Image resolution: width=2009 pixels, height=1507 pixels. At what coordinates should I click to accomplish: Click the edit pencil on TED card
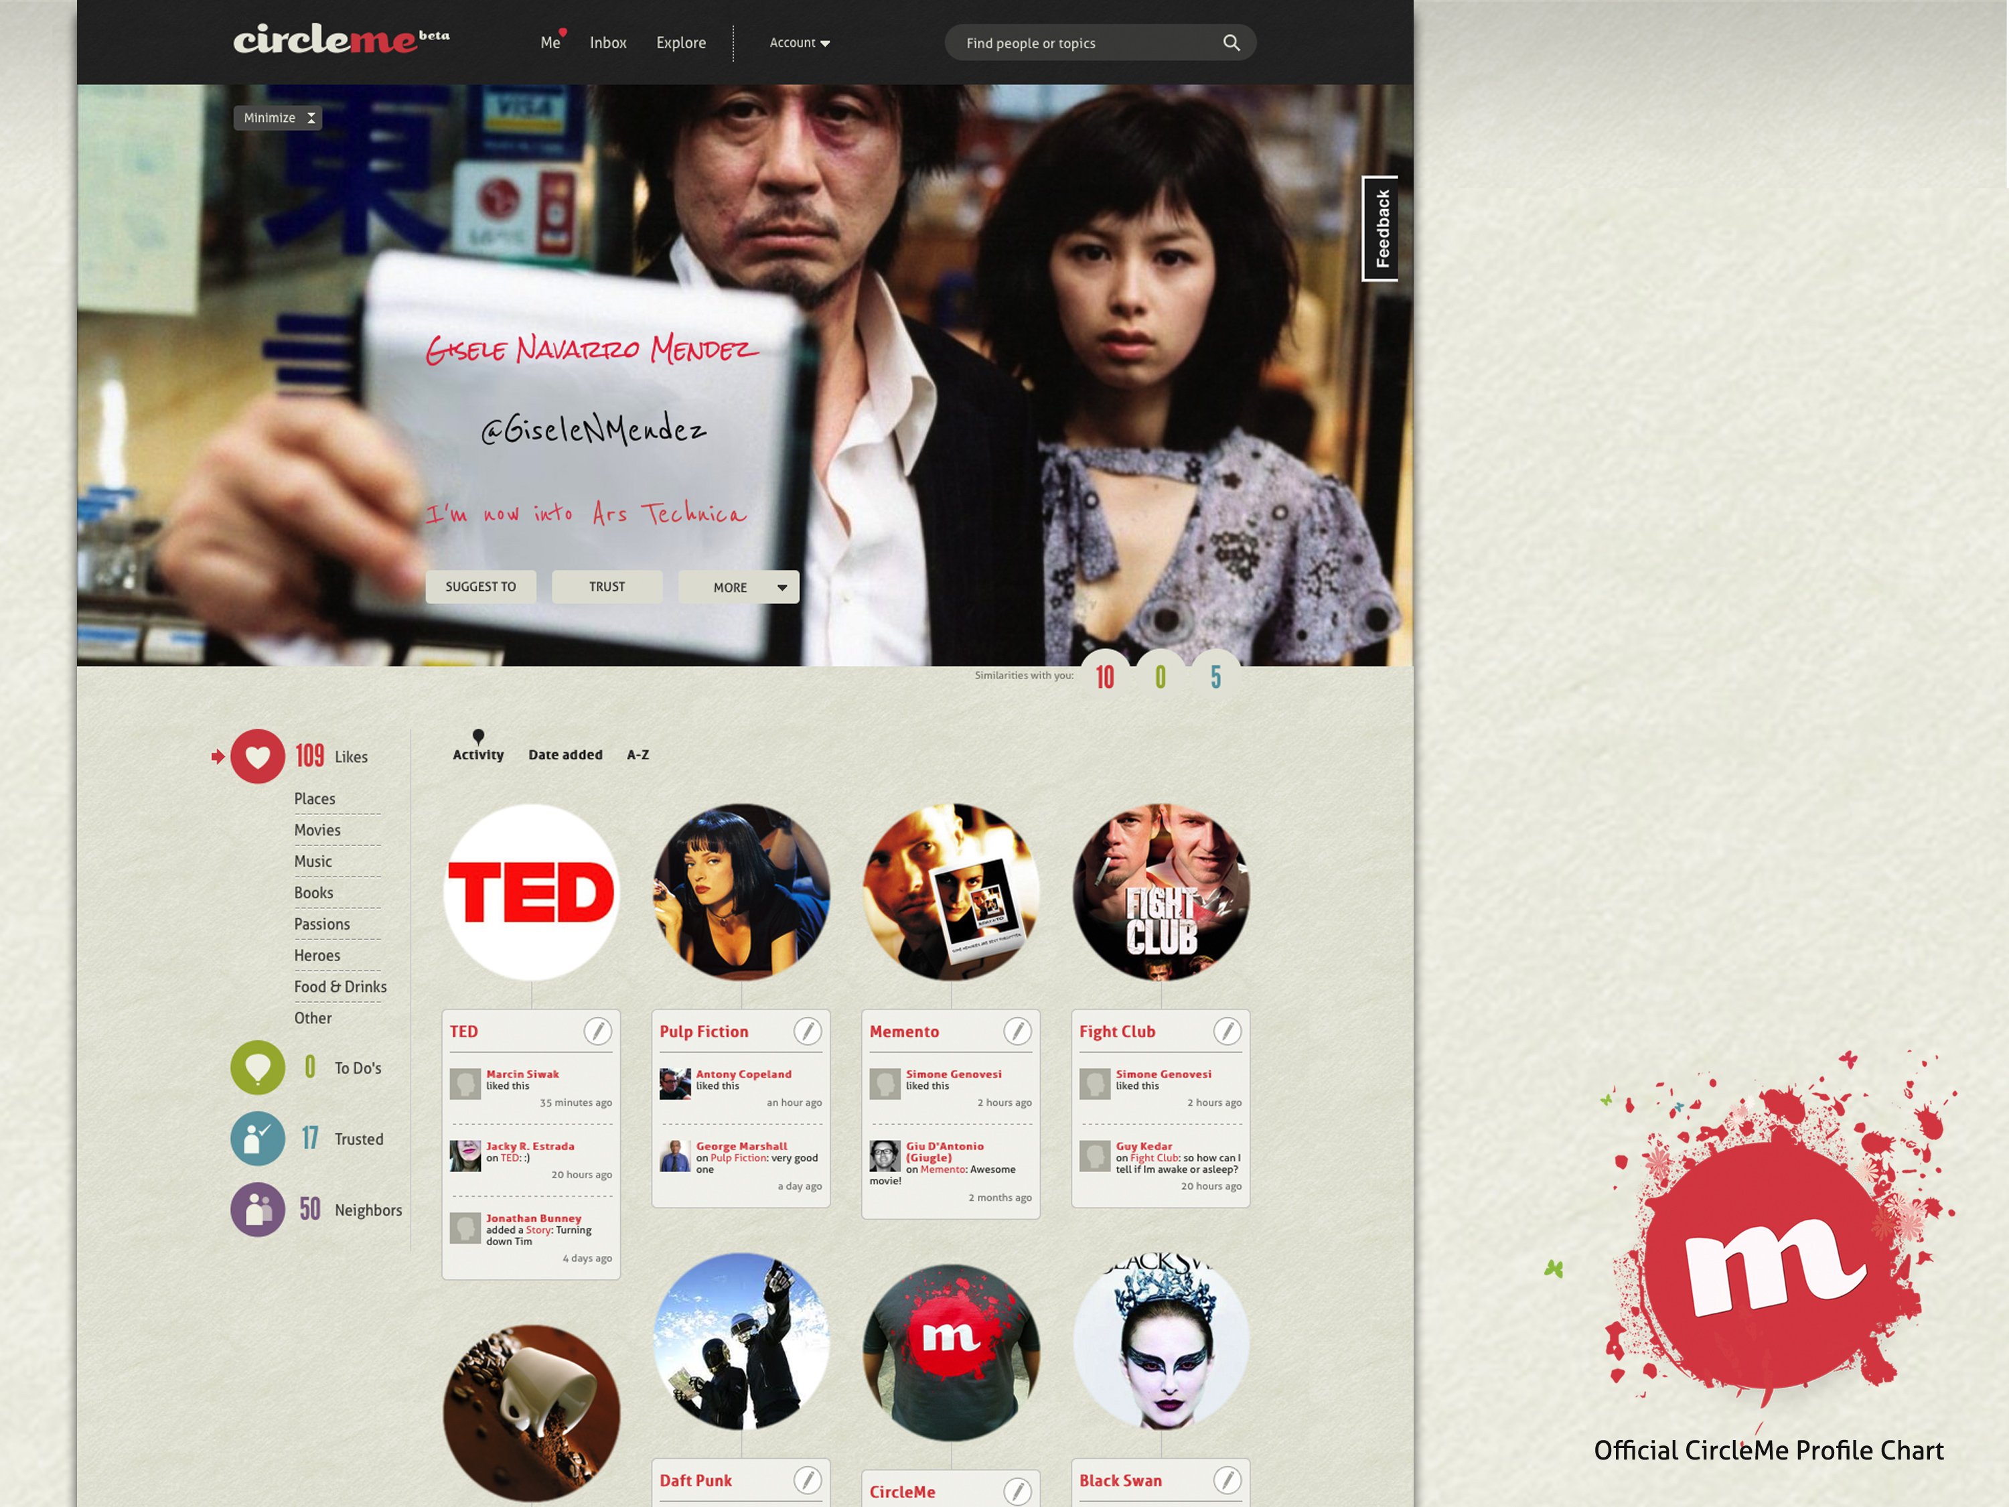[597, 1031]
